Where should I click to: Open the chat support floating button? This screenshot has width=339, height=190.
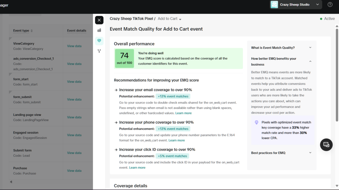326,144
